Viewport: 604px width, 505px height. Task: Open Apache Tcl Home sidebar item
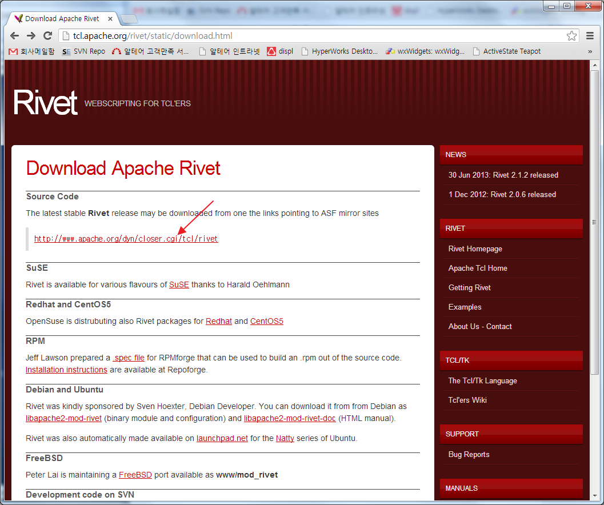click(478, 268)
